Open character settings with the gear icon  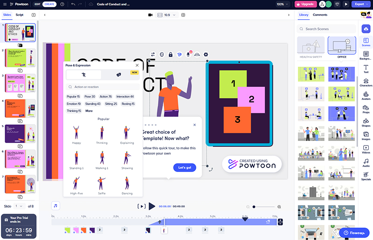[x=206, y=54]
